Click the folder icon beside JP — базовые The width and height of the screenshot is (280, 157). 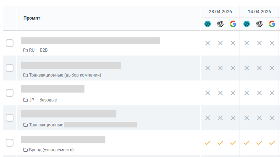coord(26,100)
